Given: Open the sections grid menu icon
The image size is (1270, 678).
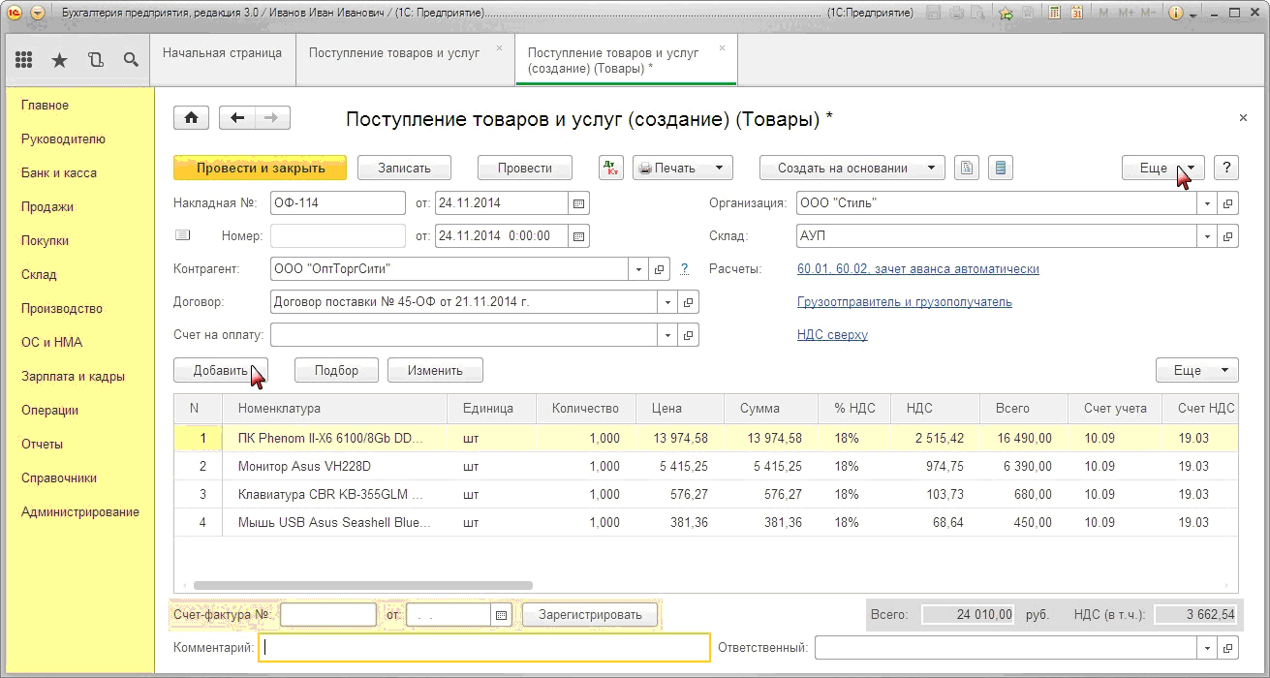Looking at the screenshot, I should click(24, 60).
